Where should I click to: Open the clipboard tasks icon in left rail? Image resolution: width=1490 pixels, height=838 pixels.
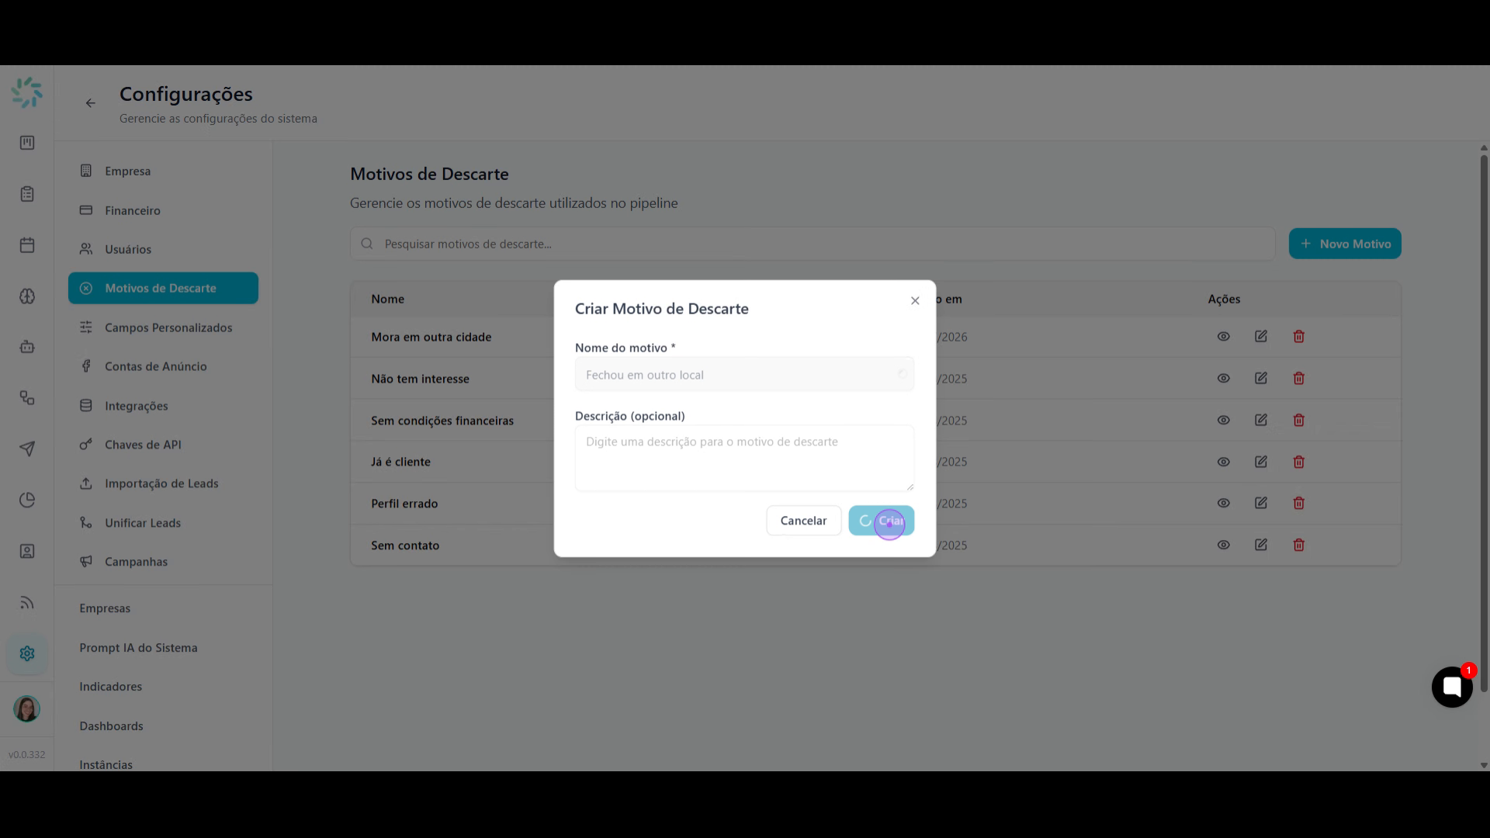(x=27, y=194)
